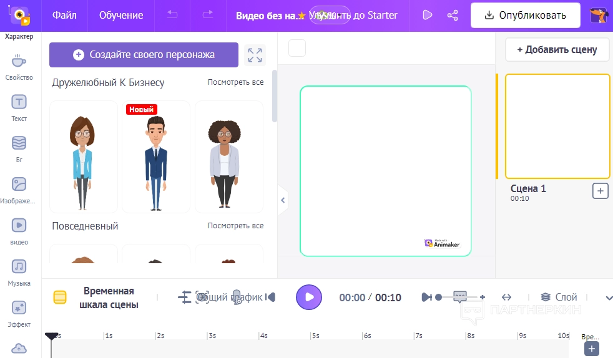613x358 pixels.
Task: Click Создайте своего персонажа button
Action: (144, 55)
